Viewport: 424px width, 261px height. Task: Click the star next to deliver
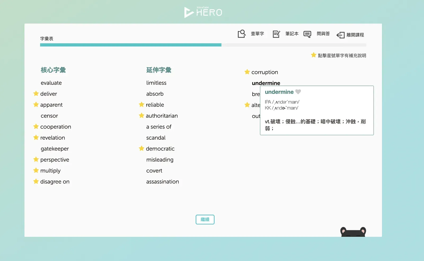[x=36, y=94]
